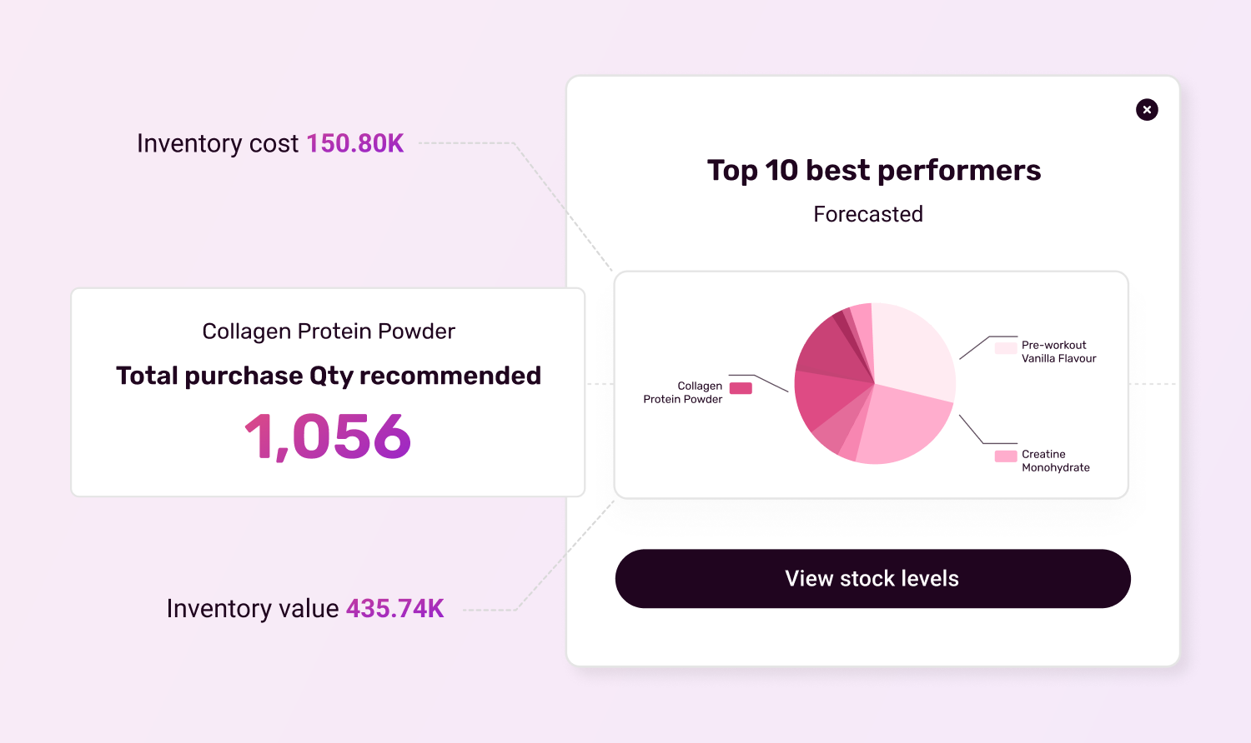Click the Collagen Protein Powder chart label
Image resolution: width=1251 pixels, height=743 pixels.
pyautogui.click(x=683, y=392)
